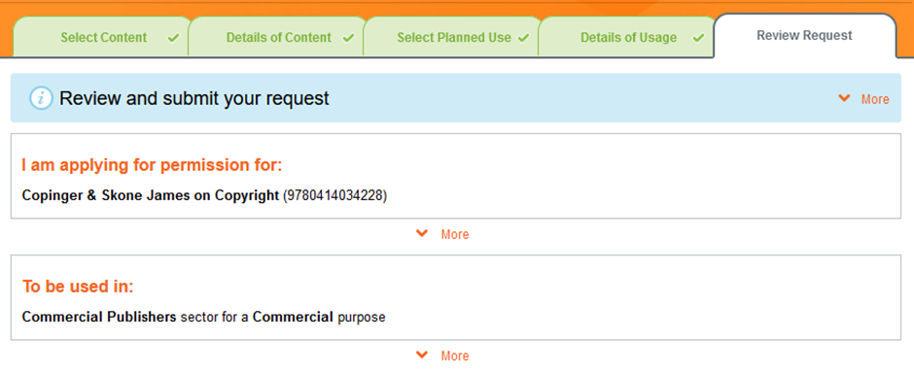
Task: Click checkmark icon on Details of Content tab
Action: pyautogui.click(x=348, y=38)
